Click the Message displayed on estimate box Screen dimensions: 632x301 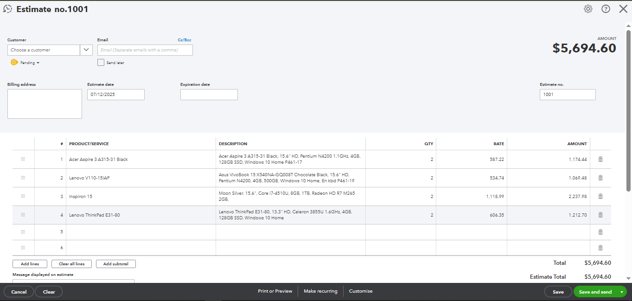tap(73, 281)
